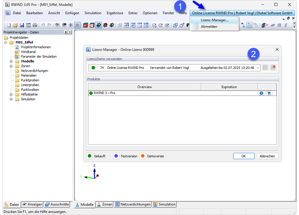Click the wireframe cube toolbar icon

(x=175, y=25)
